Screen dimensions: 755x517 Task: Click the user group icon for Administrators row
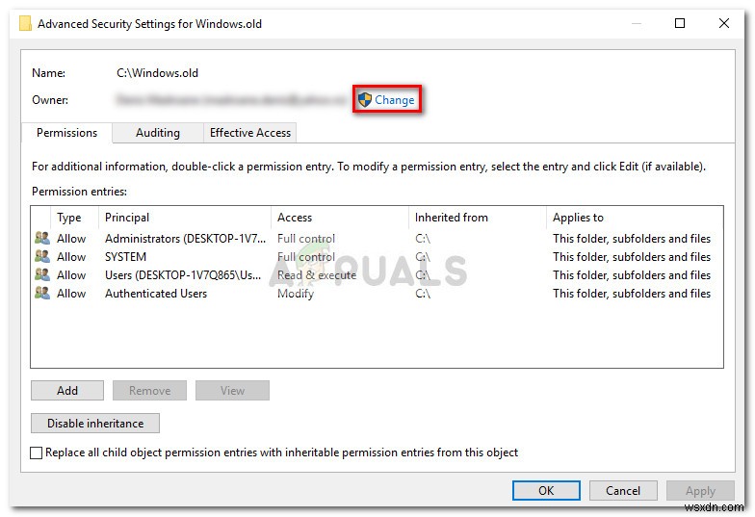[42, 238]
